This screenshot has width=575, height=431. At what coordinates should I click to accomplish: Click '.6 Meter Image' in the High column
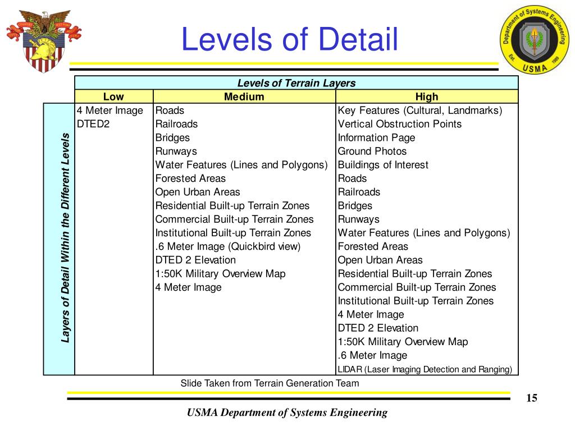(373, 355)
